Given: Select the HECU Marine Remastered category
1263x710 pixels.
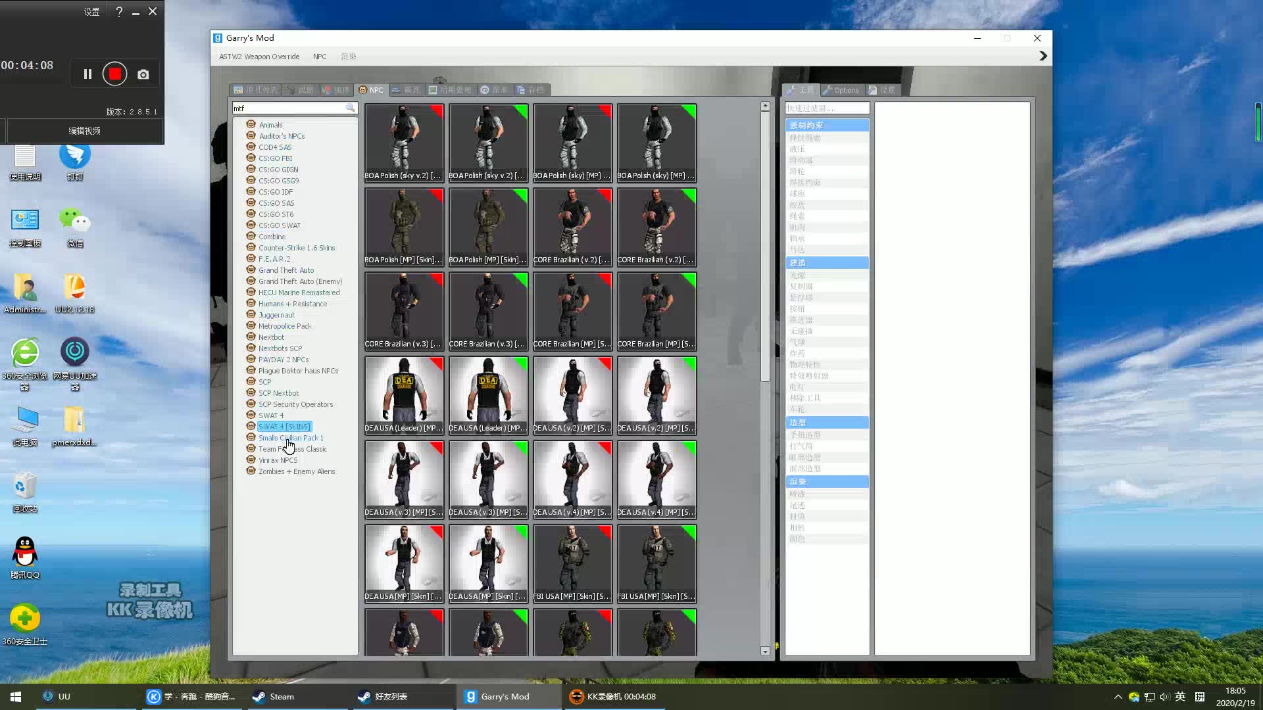Looking at the screenshot, I should (299, 293).
